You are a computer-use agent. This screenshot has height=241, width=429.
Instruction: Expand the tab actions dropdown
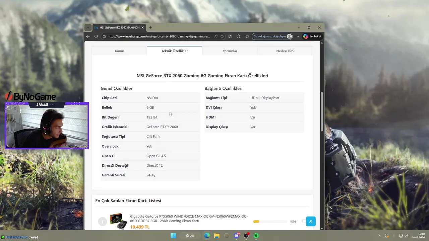coord(88,27)
